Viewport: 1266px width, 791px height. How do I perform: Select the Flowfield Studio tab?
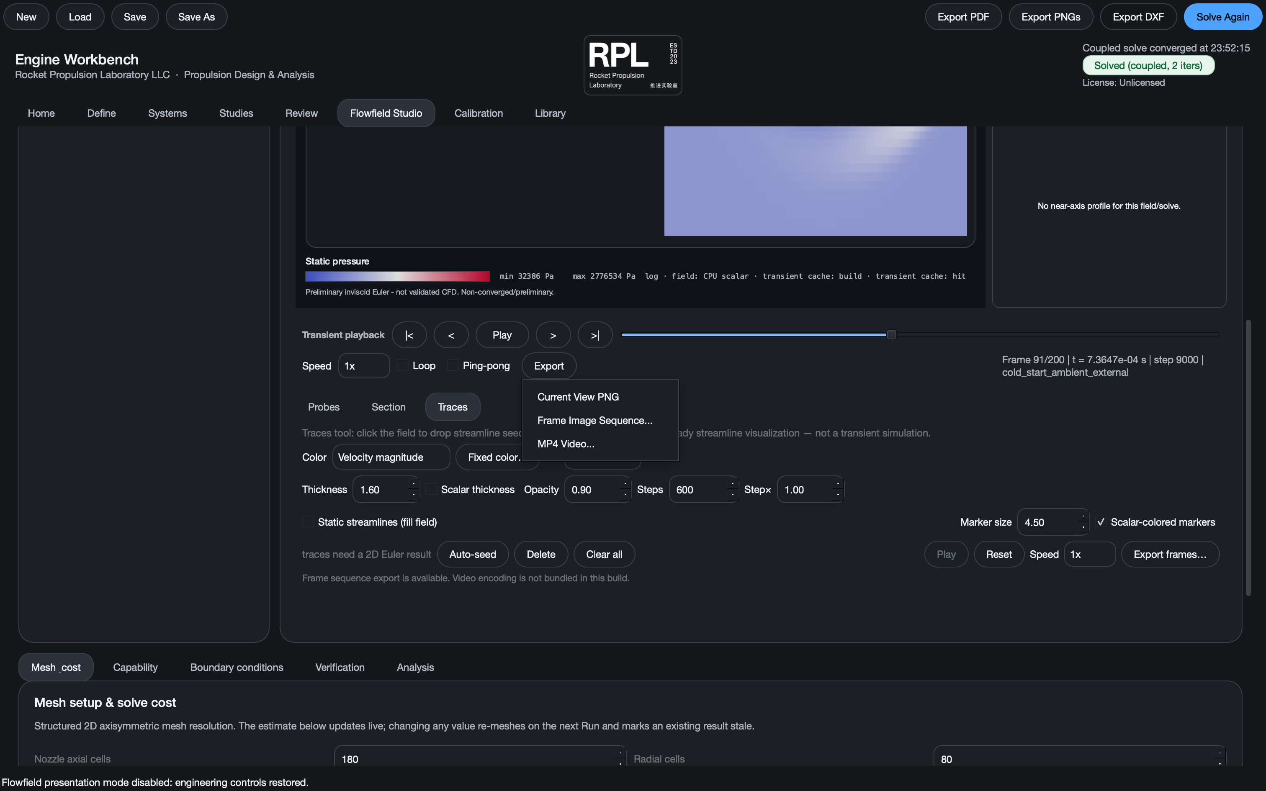(x=386, y=113)
